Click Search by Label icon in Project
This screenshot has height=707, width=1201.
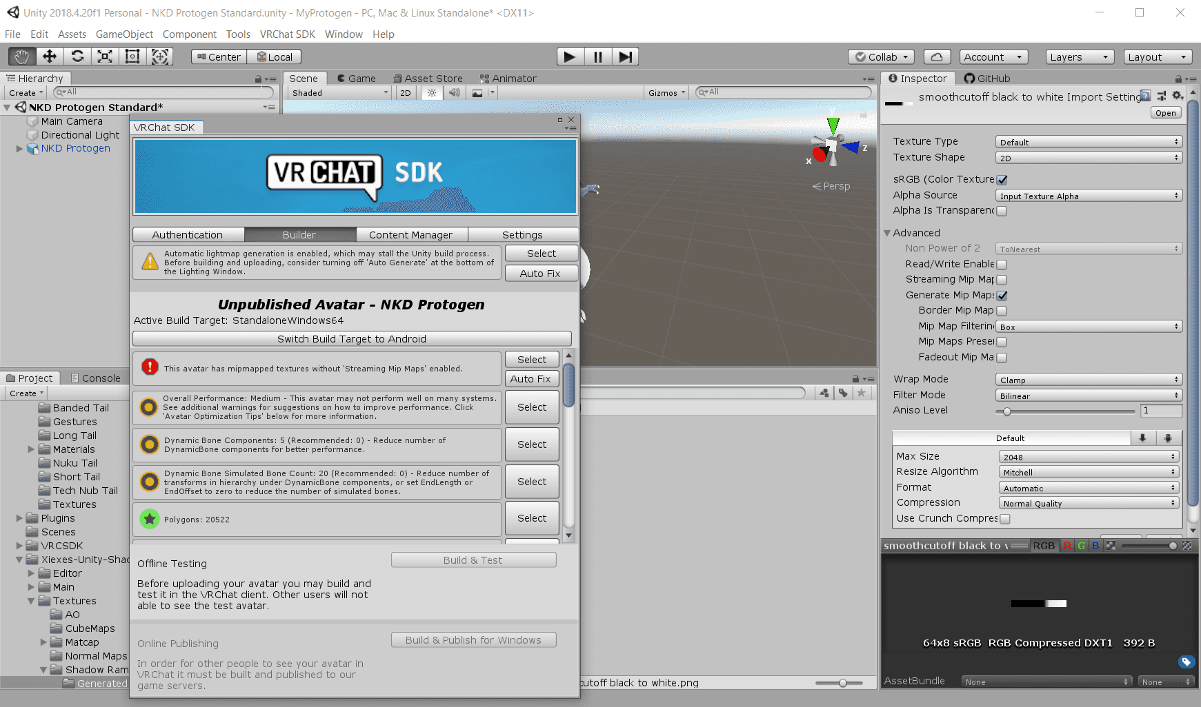(843, 393)
